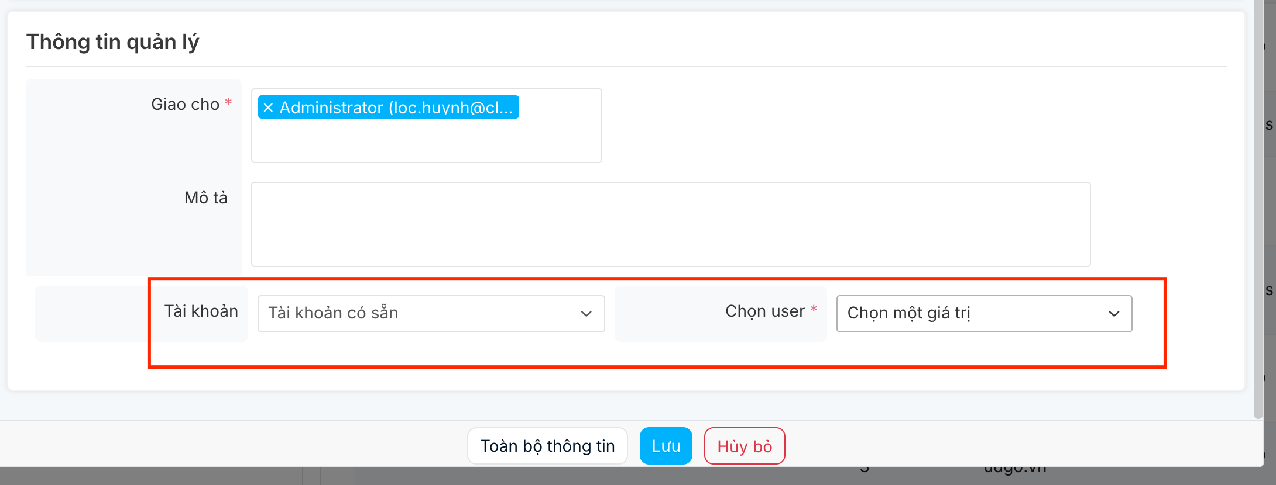Focus the Mô tả text area
This screenshot has width=1276, height=485.
click(670, 224)
